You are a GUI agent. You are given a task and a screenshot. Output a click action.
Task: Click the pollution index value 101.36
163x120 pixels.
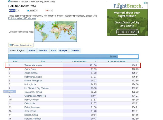[93, 65]
